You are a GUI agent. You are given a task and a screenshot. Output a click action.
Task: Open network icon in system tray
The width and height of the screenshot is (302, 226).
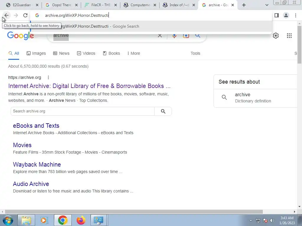(x=258, y=220)
